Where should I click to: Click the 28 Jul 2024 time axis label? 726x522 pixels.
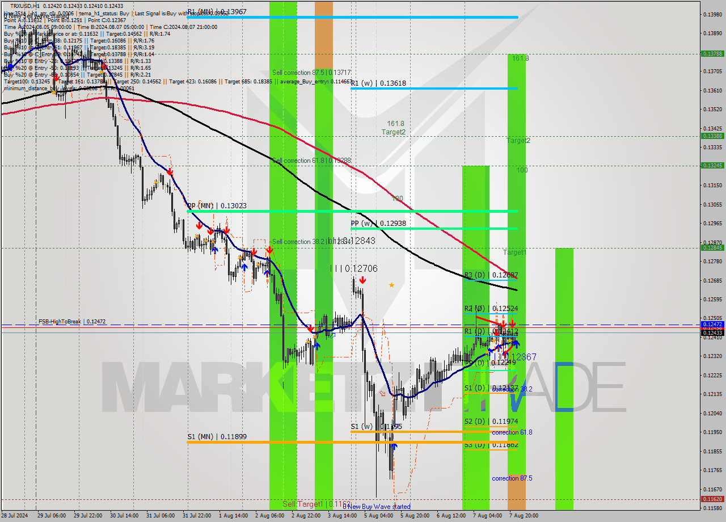tap(15, 516)
